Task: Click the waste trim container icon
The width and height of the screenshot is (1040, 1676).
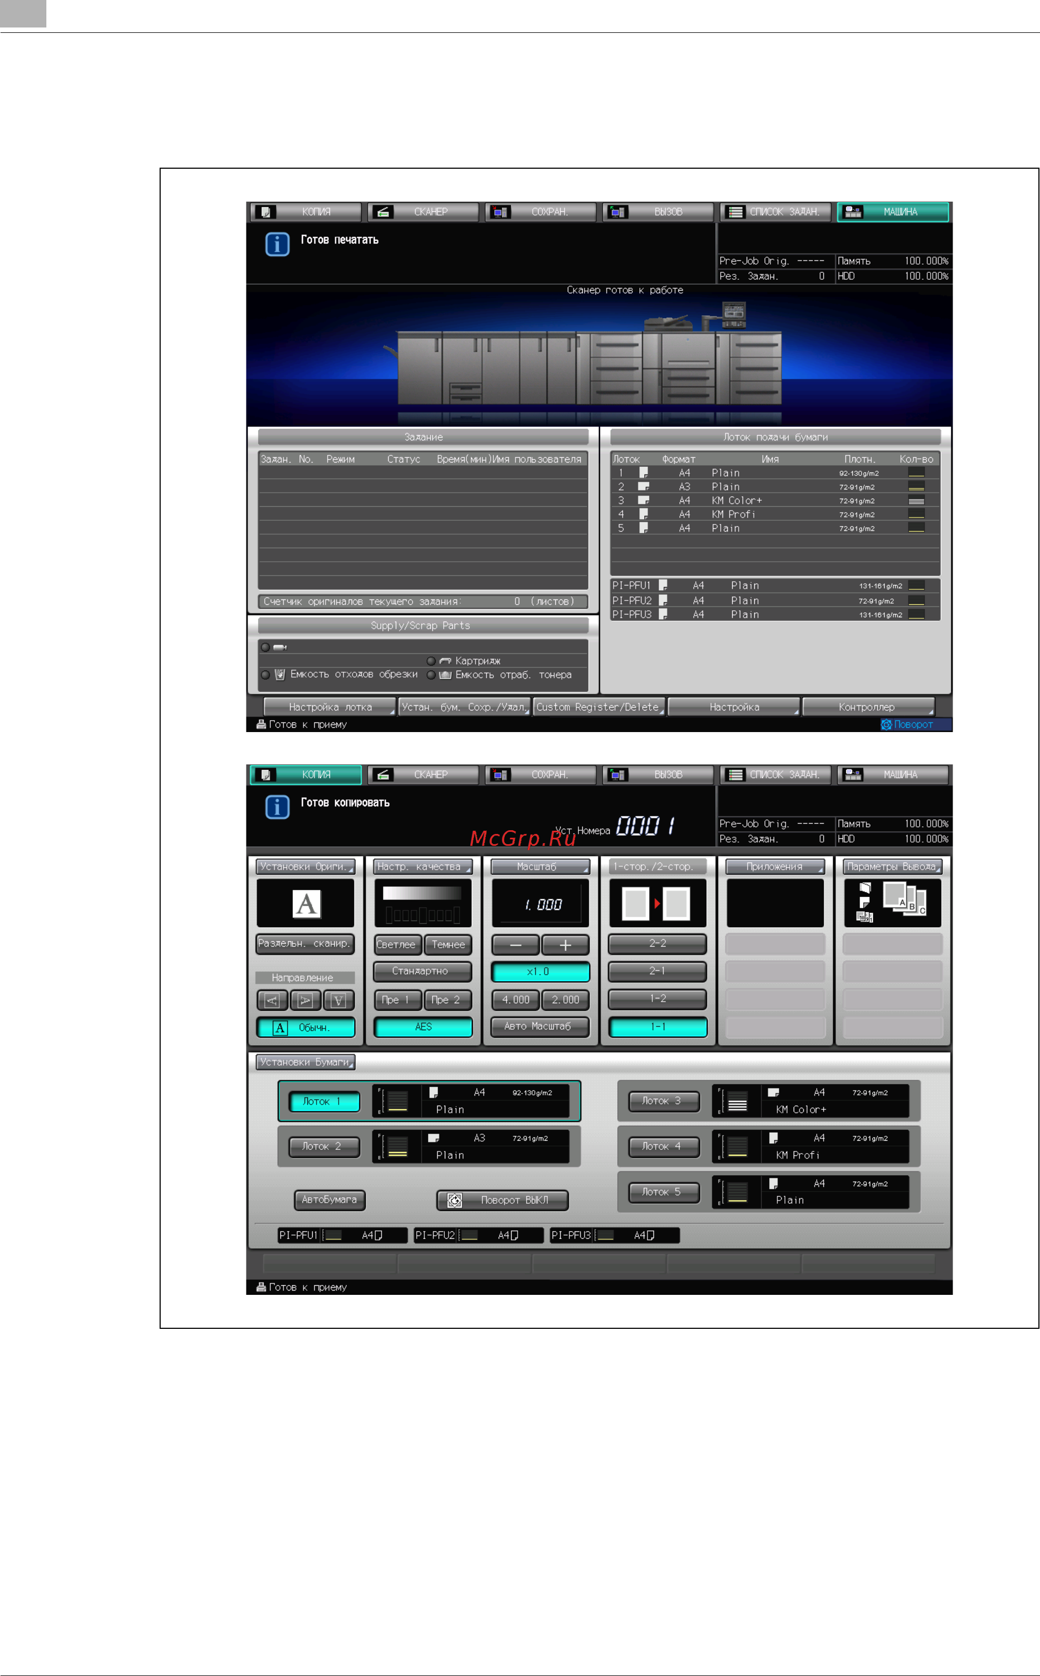Action: (x=280, y=675)
